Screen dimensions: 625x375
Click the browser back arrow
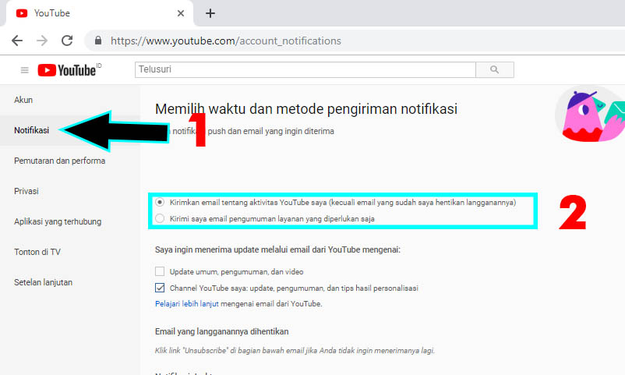(17, 41)
